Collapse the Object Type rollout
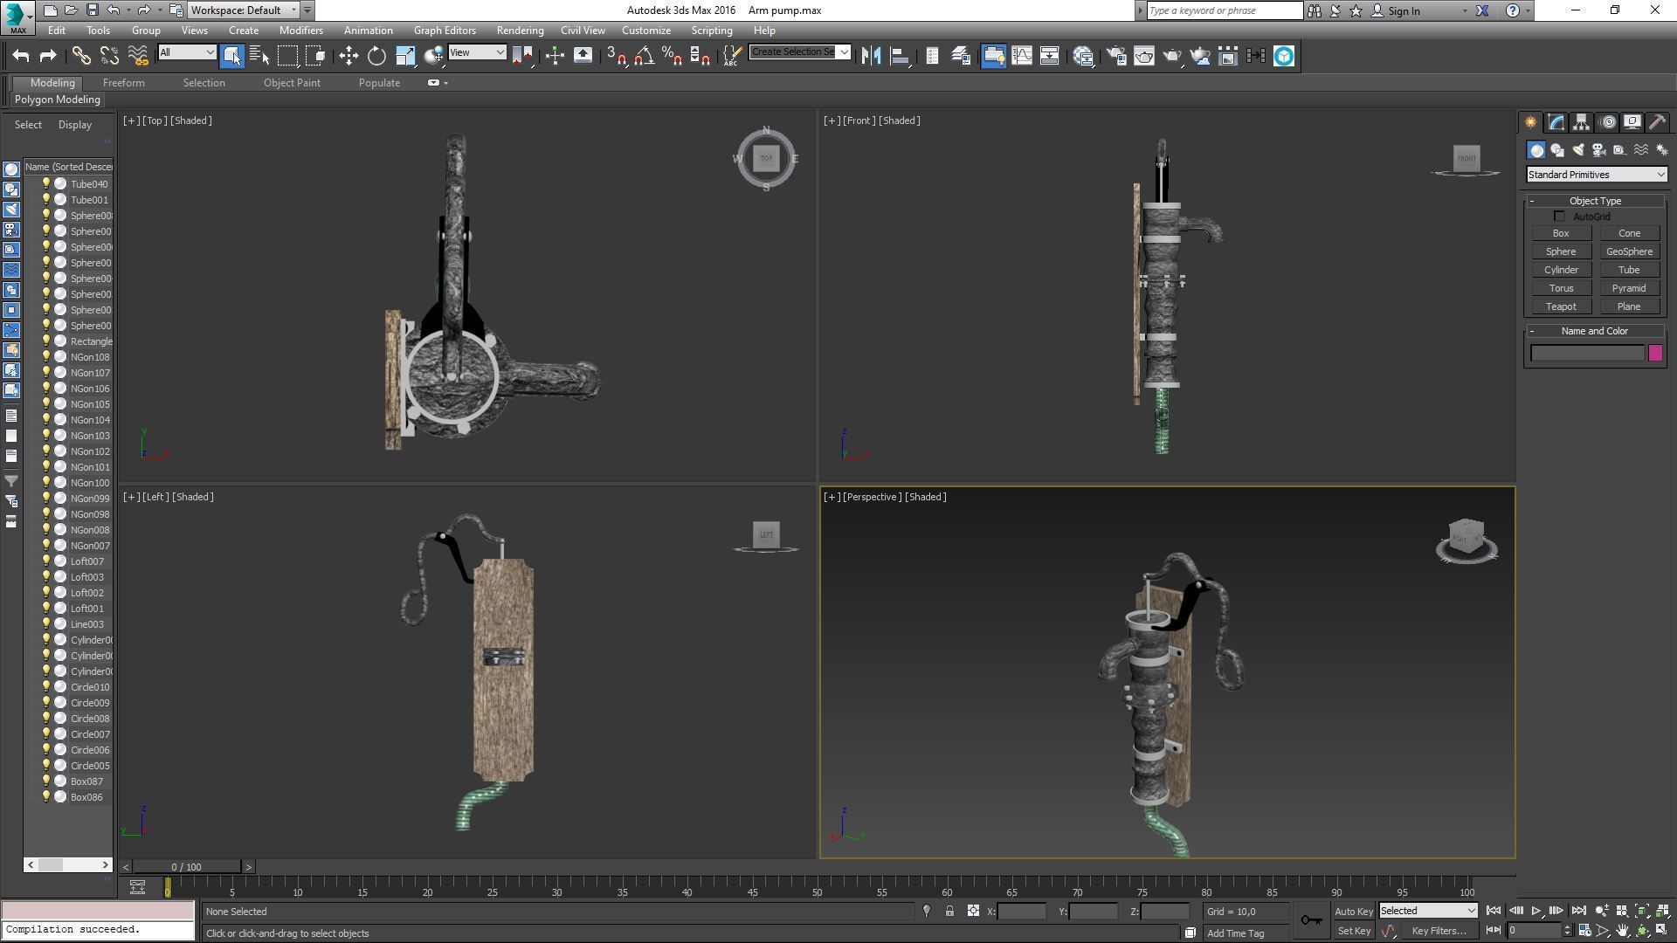Screen dimensions: 1677x943 coord(1595,201)
